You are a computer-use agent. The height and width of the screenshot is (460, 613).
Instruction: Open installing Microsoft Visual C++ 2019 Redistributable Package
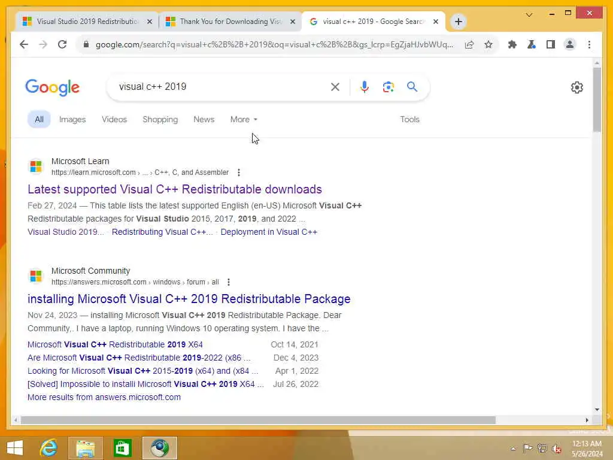pos(189,299)
